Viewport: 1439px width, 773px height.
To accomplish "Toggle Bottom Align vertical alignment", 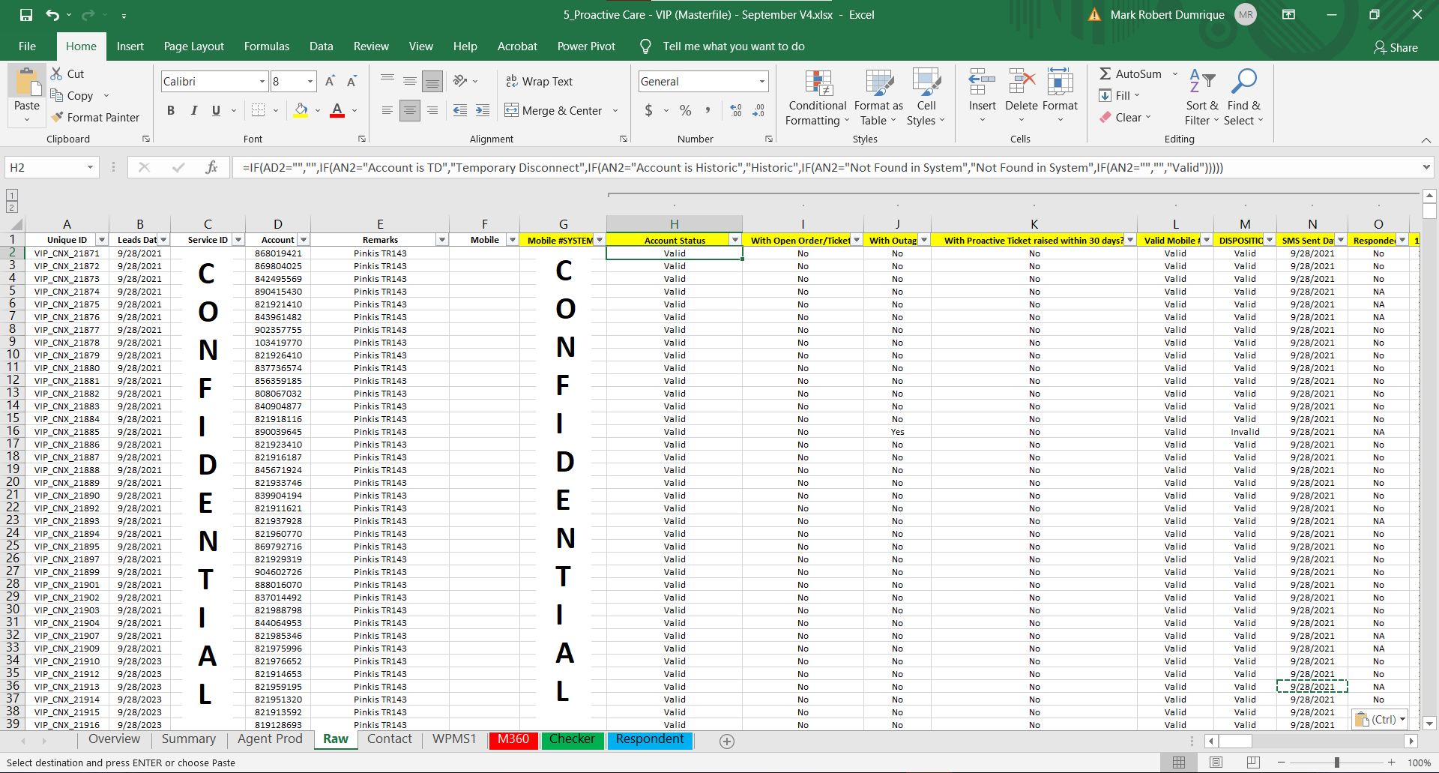I will point(432,81).
